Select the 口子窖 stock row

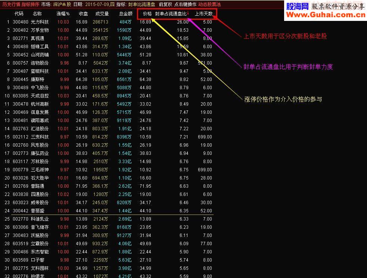click(109, 260)
